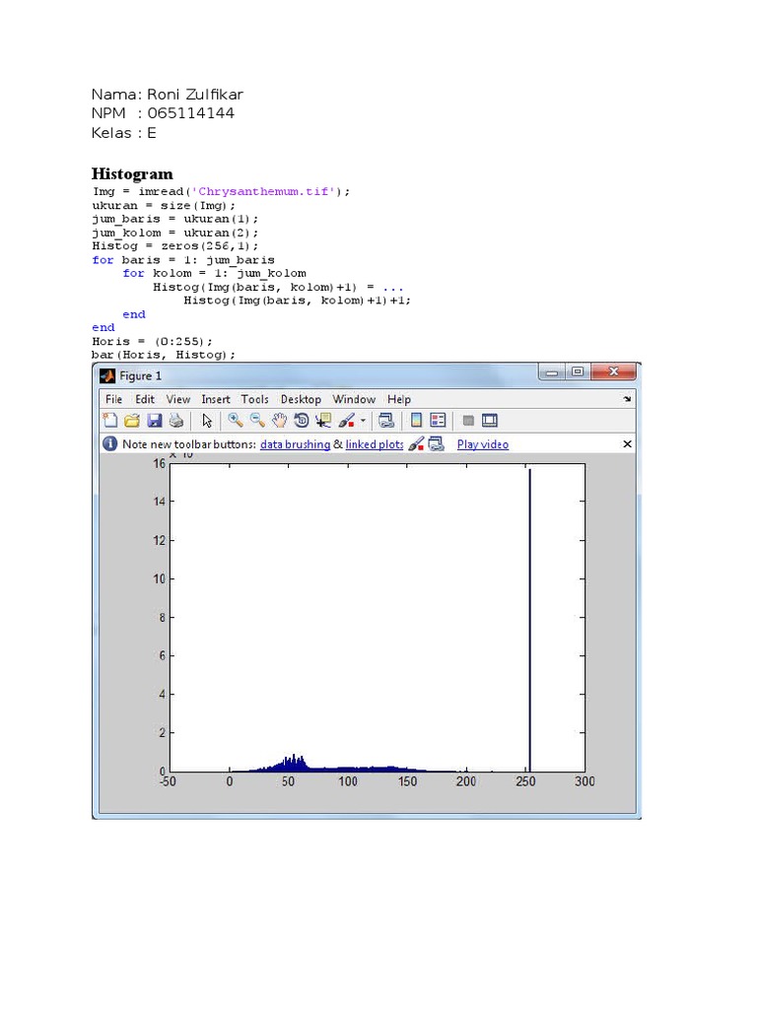Click the 'Figure 1' window title

(140, 375)
